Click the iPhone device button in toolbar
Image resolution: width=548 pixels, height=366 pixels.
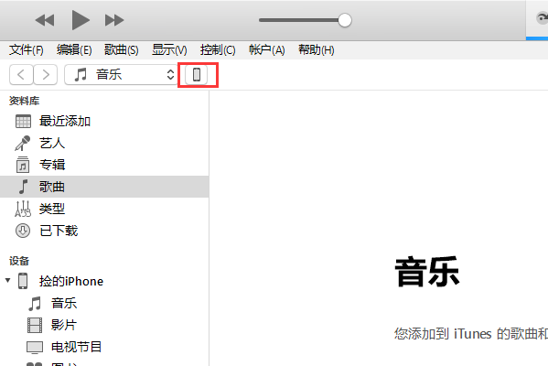pyautogui.click(x=197, y=74)
